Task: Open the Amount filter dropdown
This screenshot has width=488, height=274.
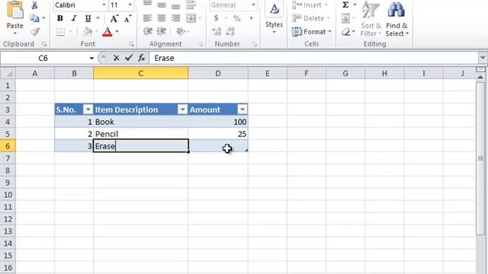Action: click(x=242, y=110)
